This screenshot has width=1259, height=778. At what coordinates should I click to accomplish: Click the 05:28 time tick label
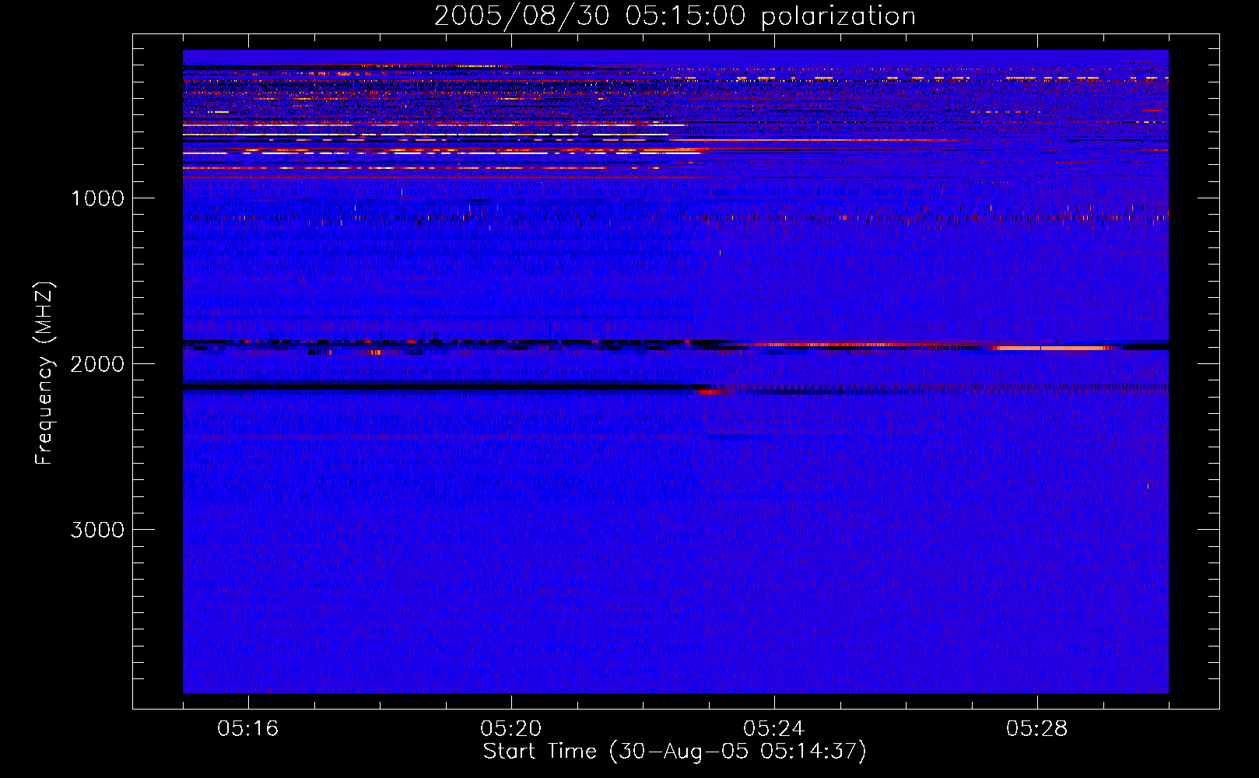pyautogui.click(x=1037, y=729)
